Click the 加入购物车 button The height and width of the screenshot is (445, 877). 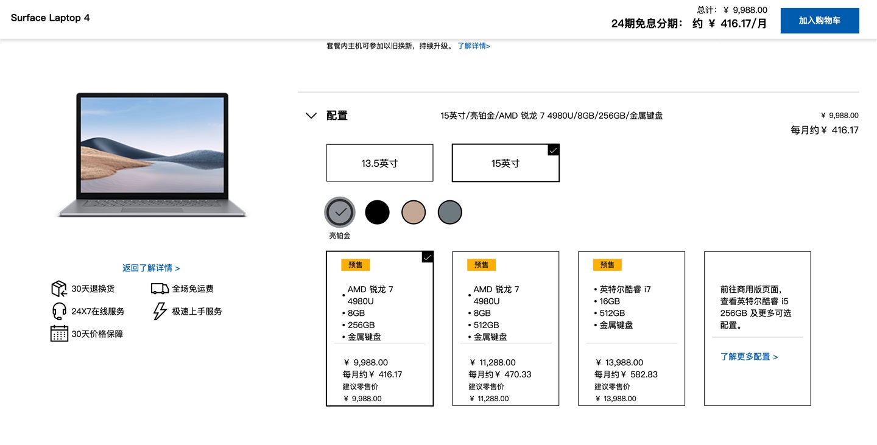click(819, 20)
